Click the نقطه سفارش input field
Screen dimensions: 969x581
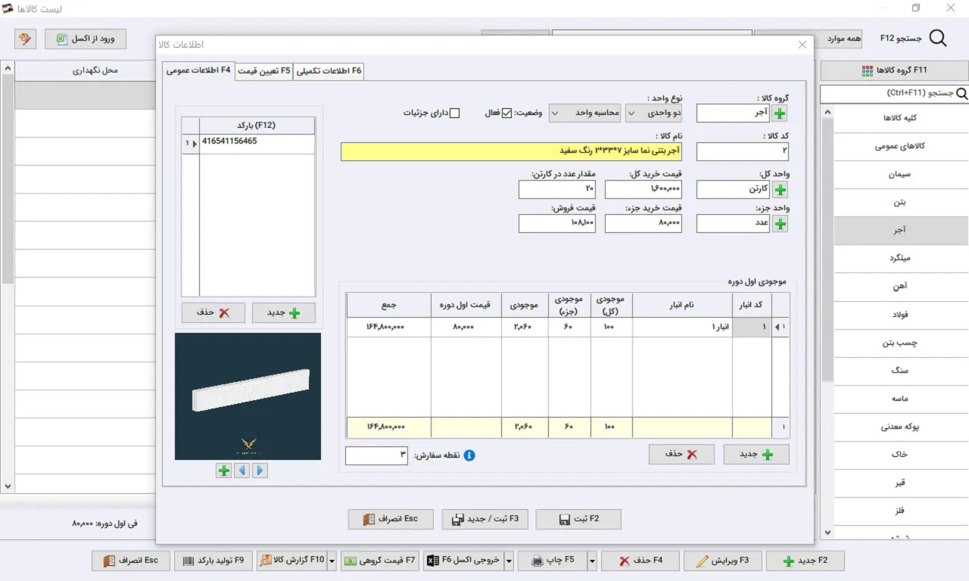coord(377,456)
